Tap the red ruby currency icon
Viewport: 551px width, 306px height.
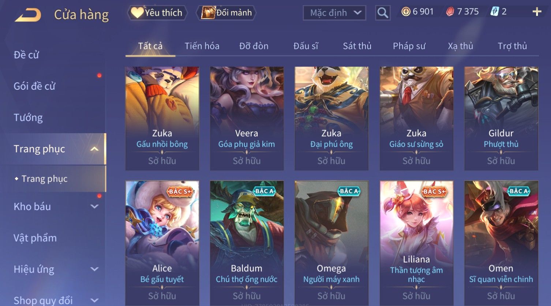tap(450, 12)
